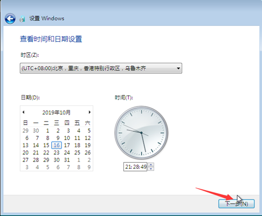Open the time zone dropdown list

click(101, 68)
